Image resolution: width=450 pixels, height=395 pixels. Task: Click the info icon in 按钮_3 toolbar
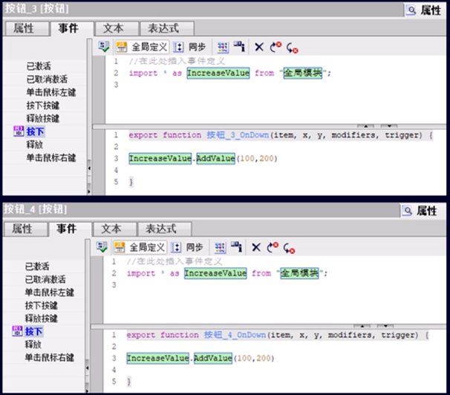point(239,47)
